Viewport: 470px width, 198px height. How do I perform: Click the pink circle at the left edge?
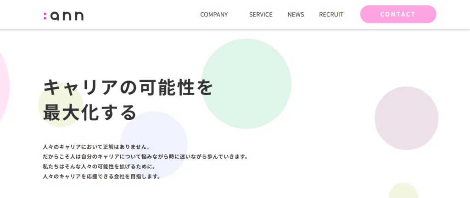3,87
